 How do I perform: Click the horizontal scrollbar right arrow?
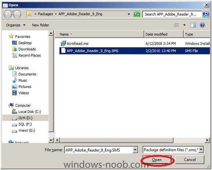(207, 140)
